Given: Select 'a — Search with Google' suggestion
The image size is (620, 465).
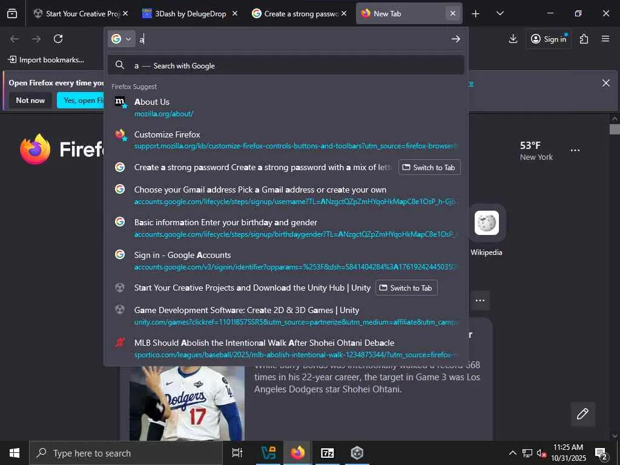Looking at the screenshot, I should (x=286, y=65).
